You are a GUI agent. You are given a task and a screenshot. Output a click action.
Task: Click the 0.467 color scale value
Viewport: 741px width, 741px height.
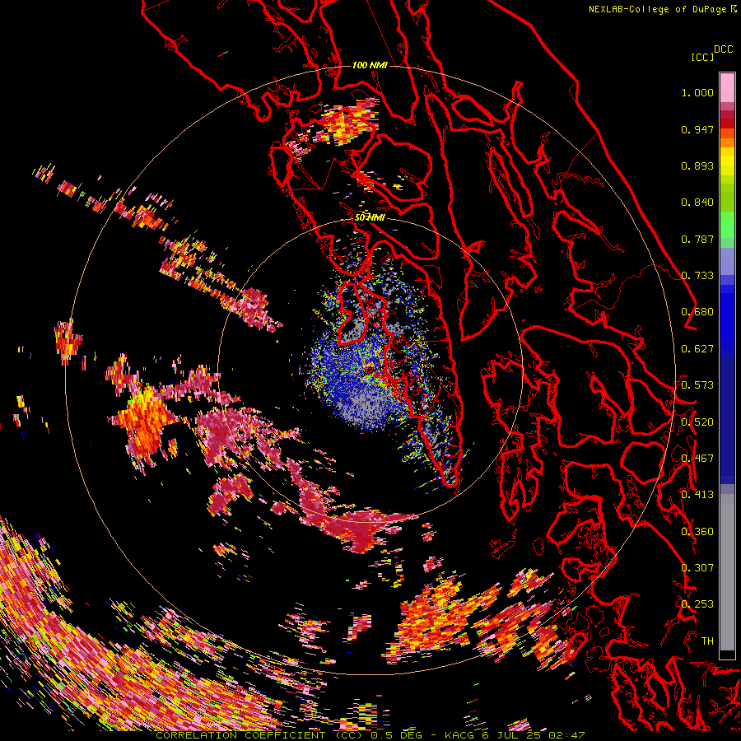coord(697,459)
